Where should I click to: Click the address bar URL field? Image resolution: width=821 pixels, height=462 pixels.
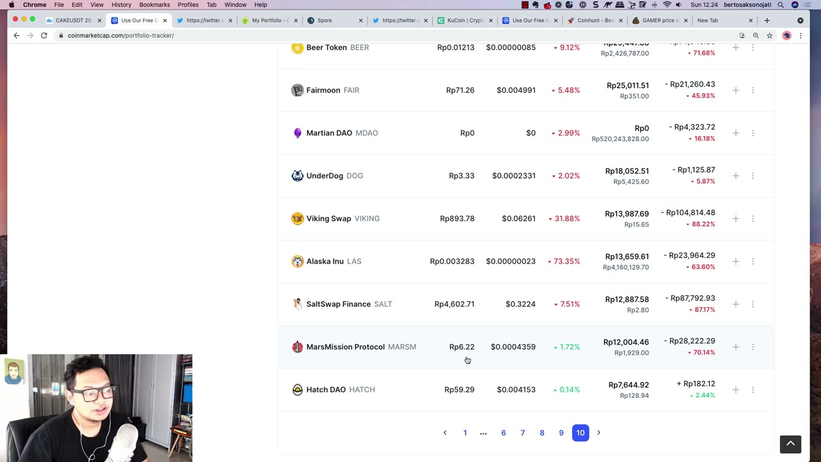(398, 36)
